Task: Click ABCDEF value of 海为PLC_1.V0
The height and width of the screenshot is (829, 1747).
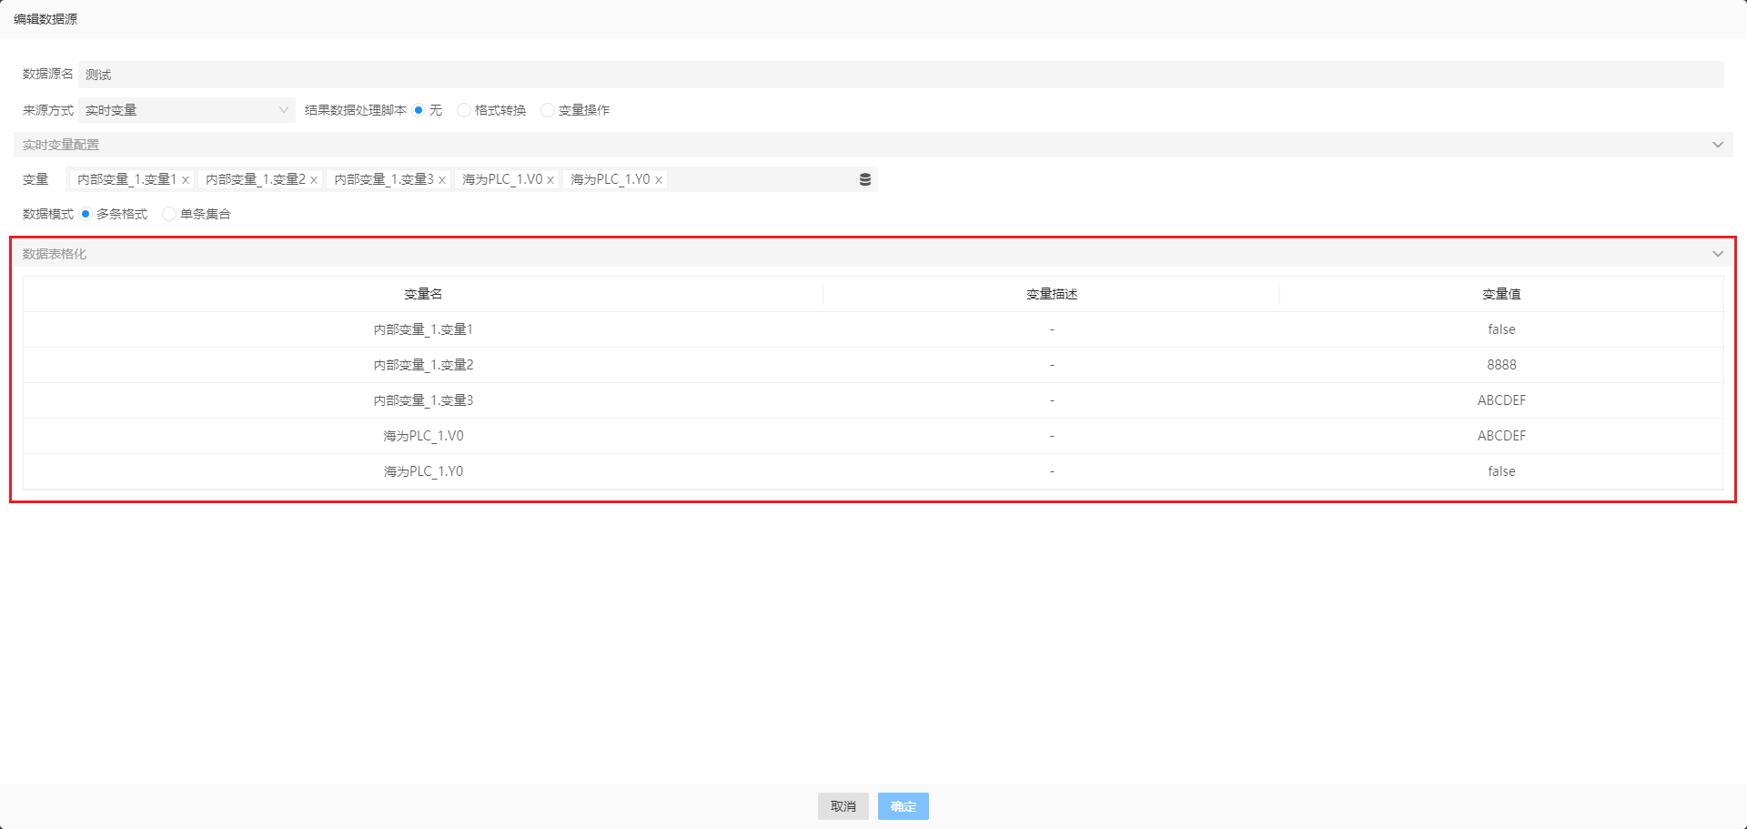Action: point(1501,436)
